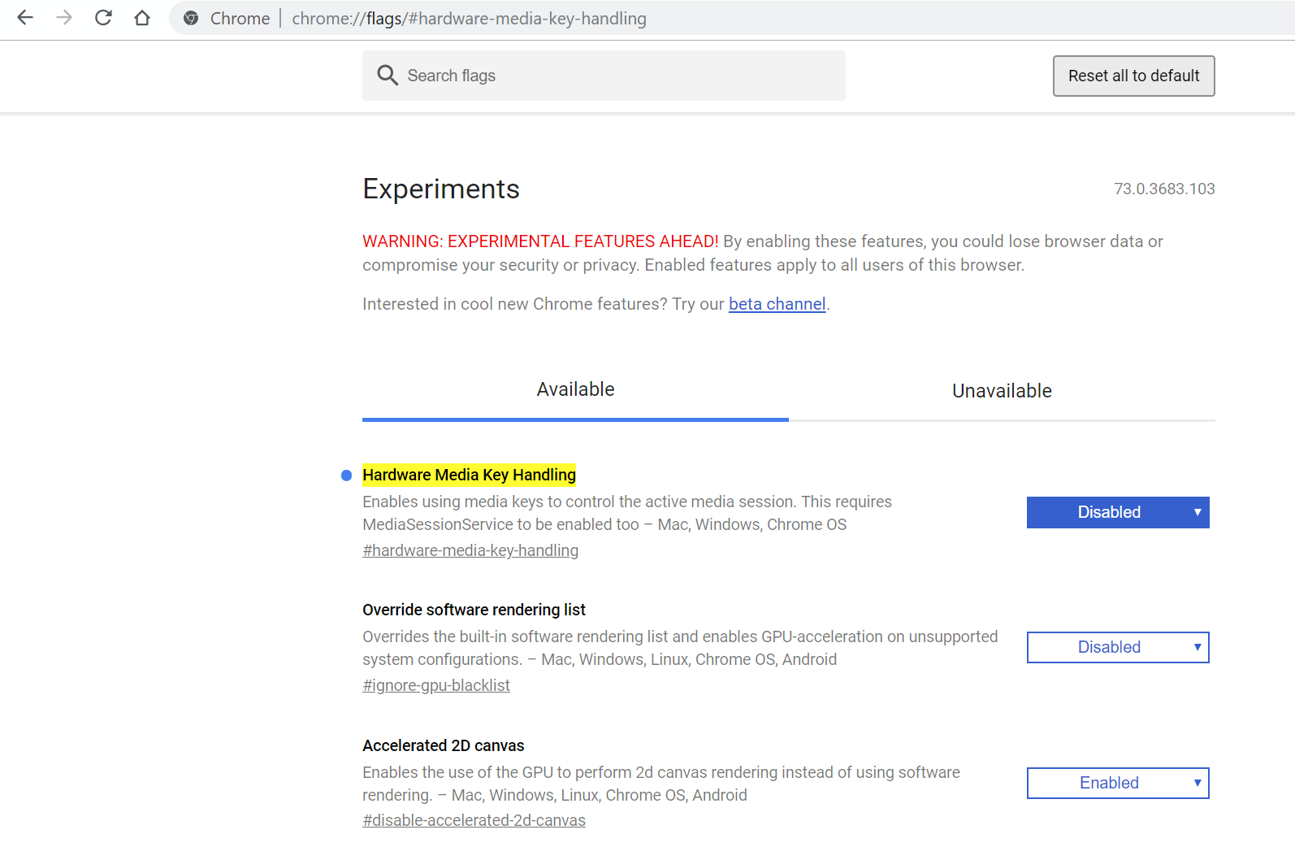Click the blue dot beside Hardware Media Key Handling
1295x847 pixels.
click(346, 476)
